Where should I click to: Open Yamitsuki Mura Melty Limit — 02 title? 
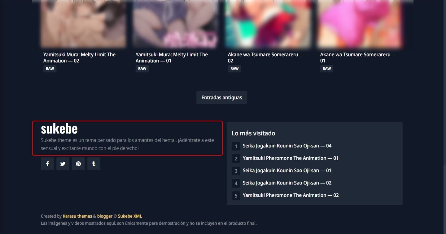coord(79,57)
